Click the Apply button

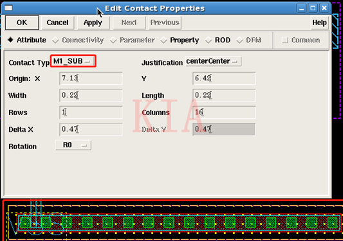(93, 22)
